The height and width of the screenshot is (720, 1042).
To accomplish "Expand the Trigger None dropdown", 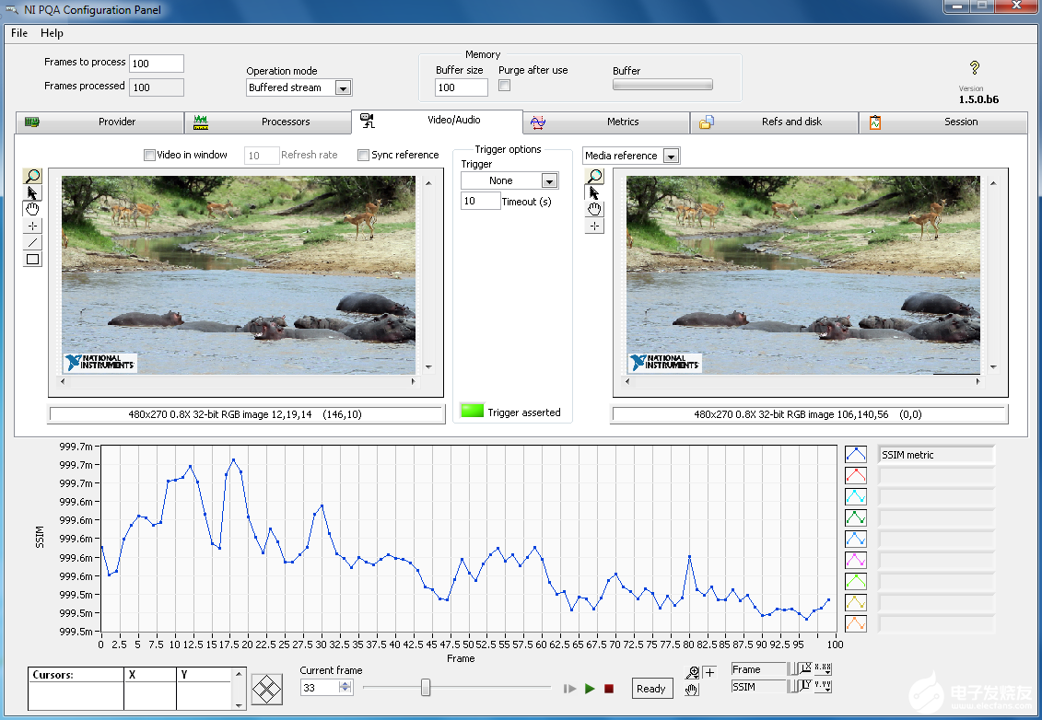I will (x=549, y=181).
